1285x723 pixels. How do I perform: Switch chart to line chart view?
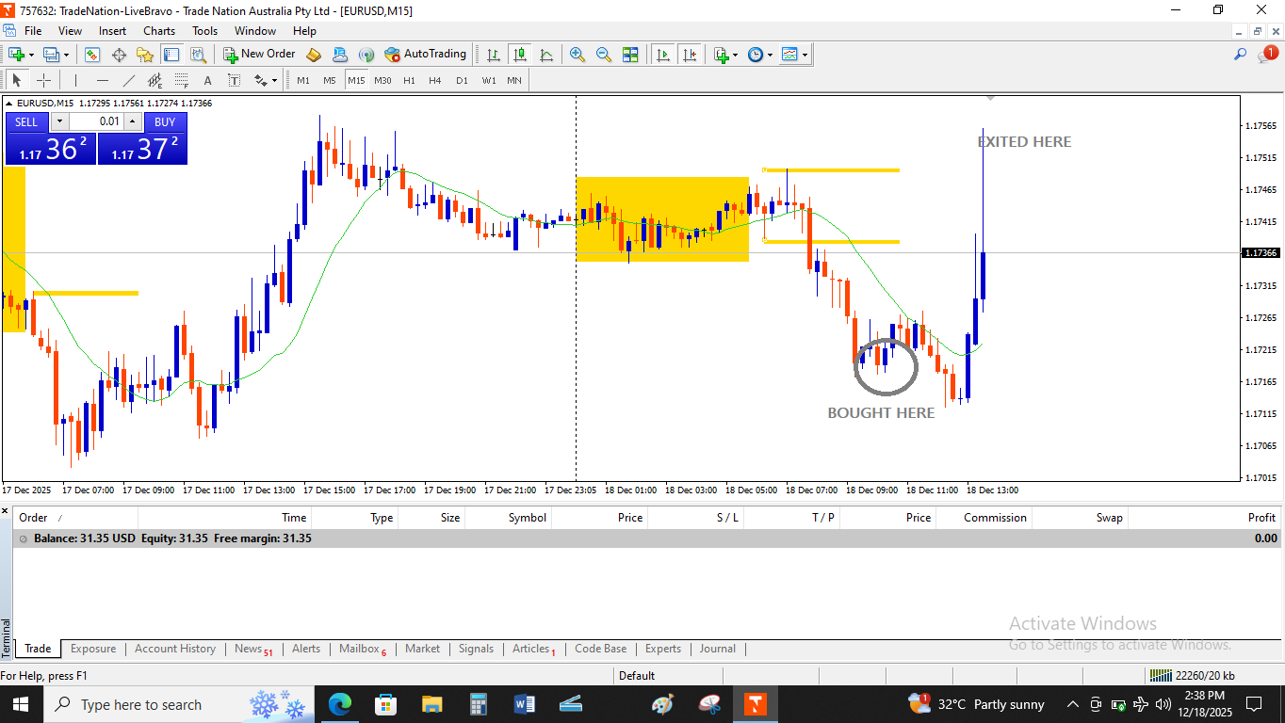click(x=546, y=55)
